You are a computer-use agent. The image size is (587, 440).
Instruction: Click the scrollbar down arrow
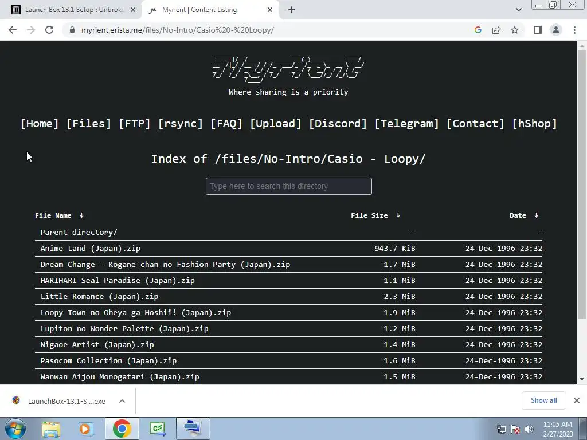[582, 379]
